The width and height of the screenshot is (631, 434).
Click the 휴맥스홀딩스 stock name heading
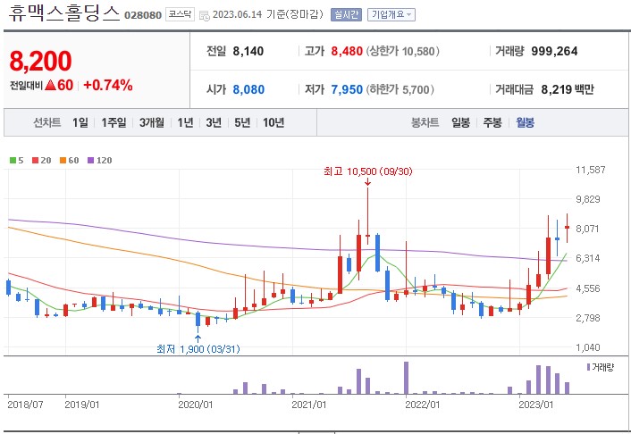click(64, 13)
